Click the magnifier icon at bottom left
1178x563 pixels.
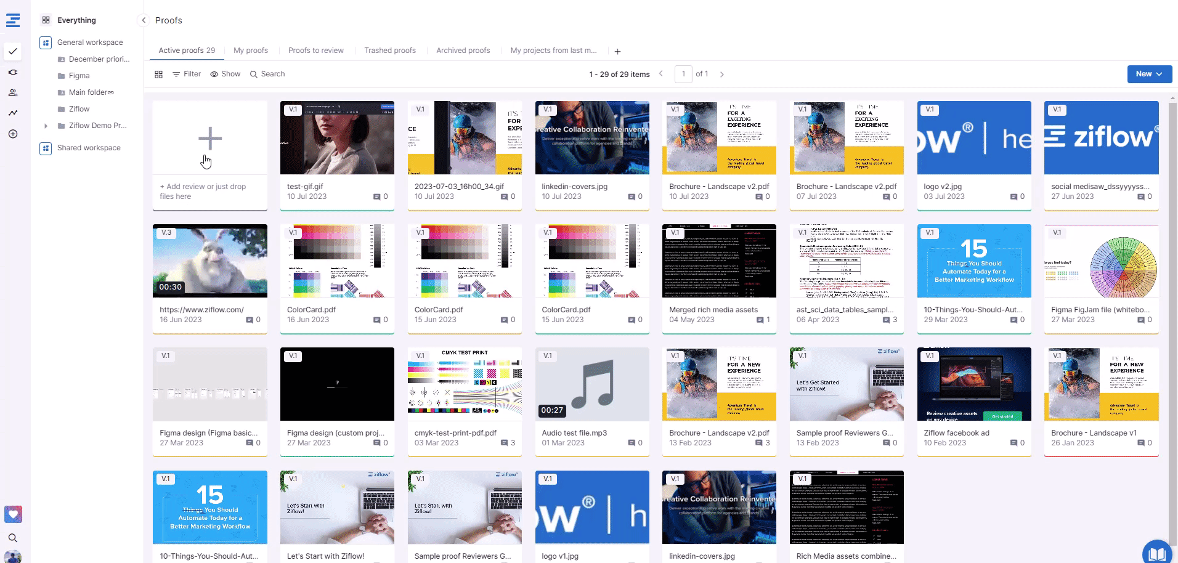[x=13, y=538]
